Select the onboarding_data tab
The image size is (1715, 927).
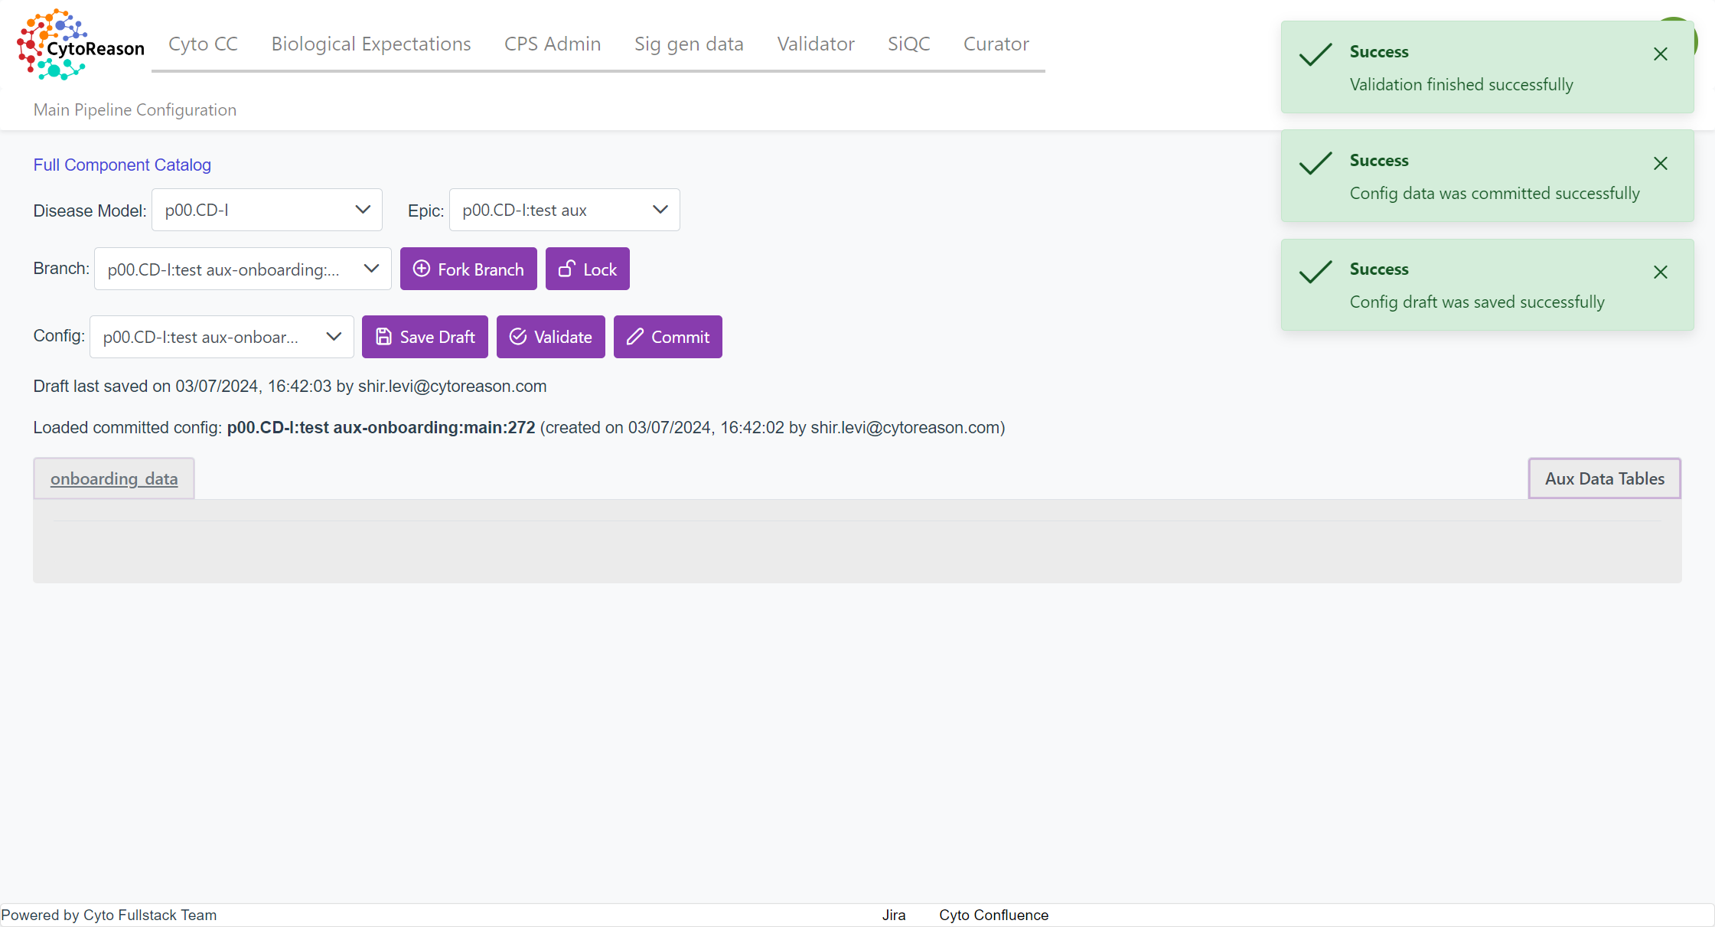click(114, 479)
